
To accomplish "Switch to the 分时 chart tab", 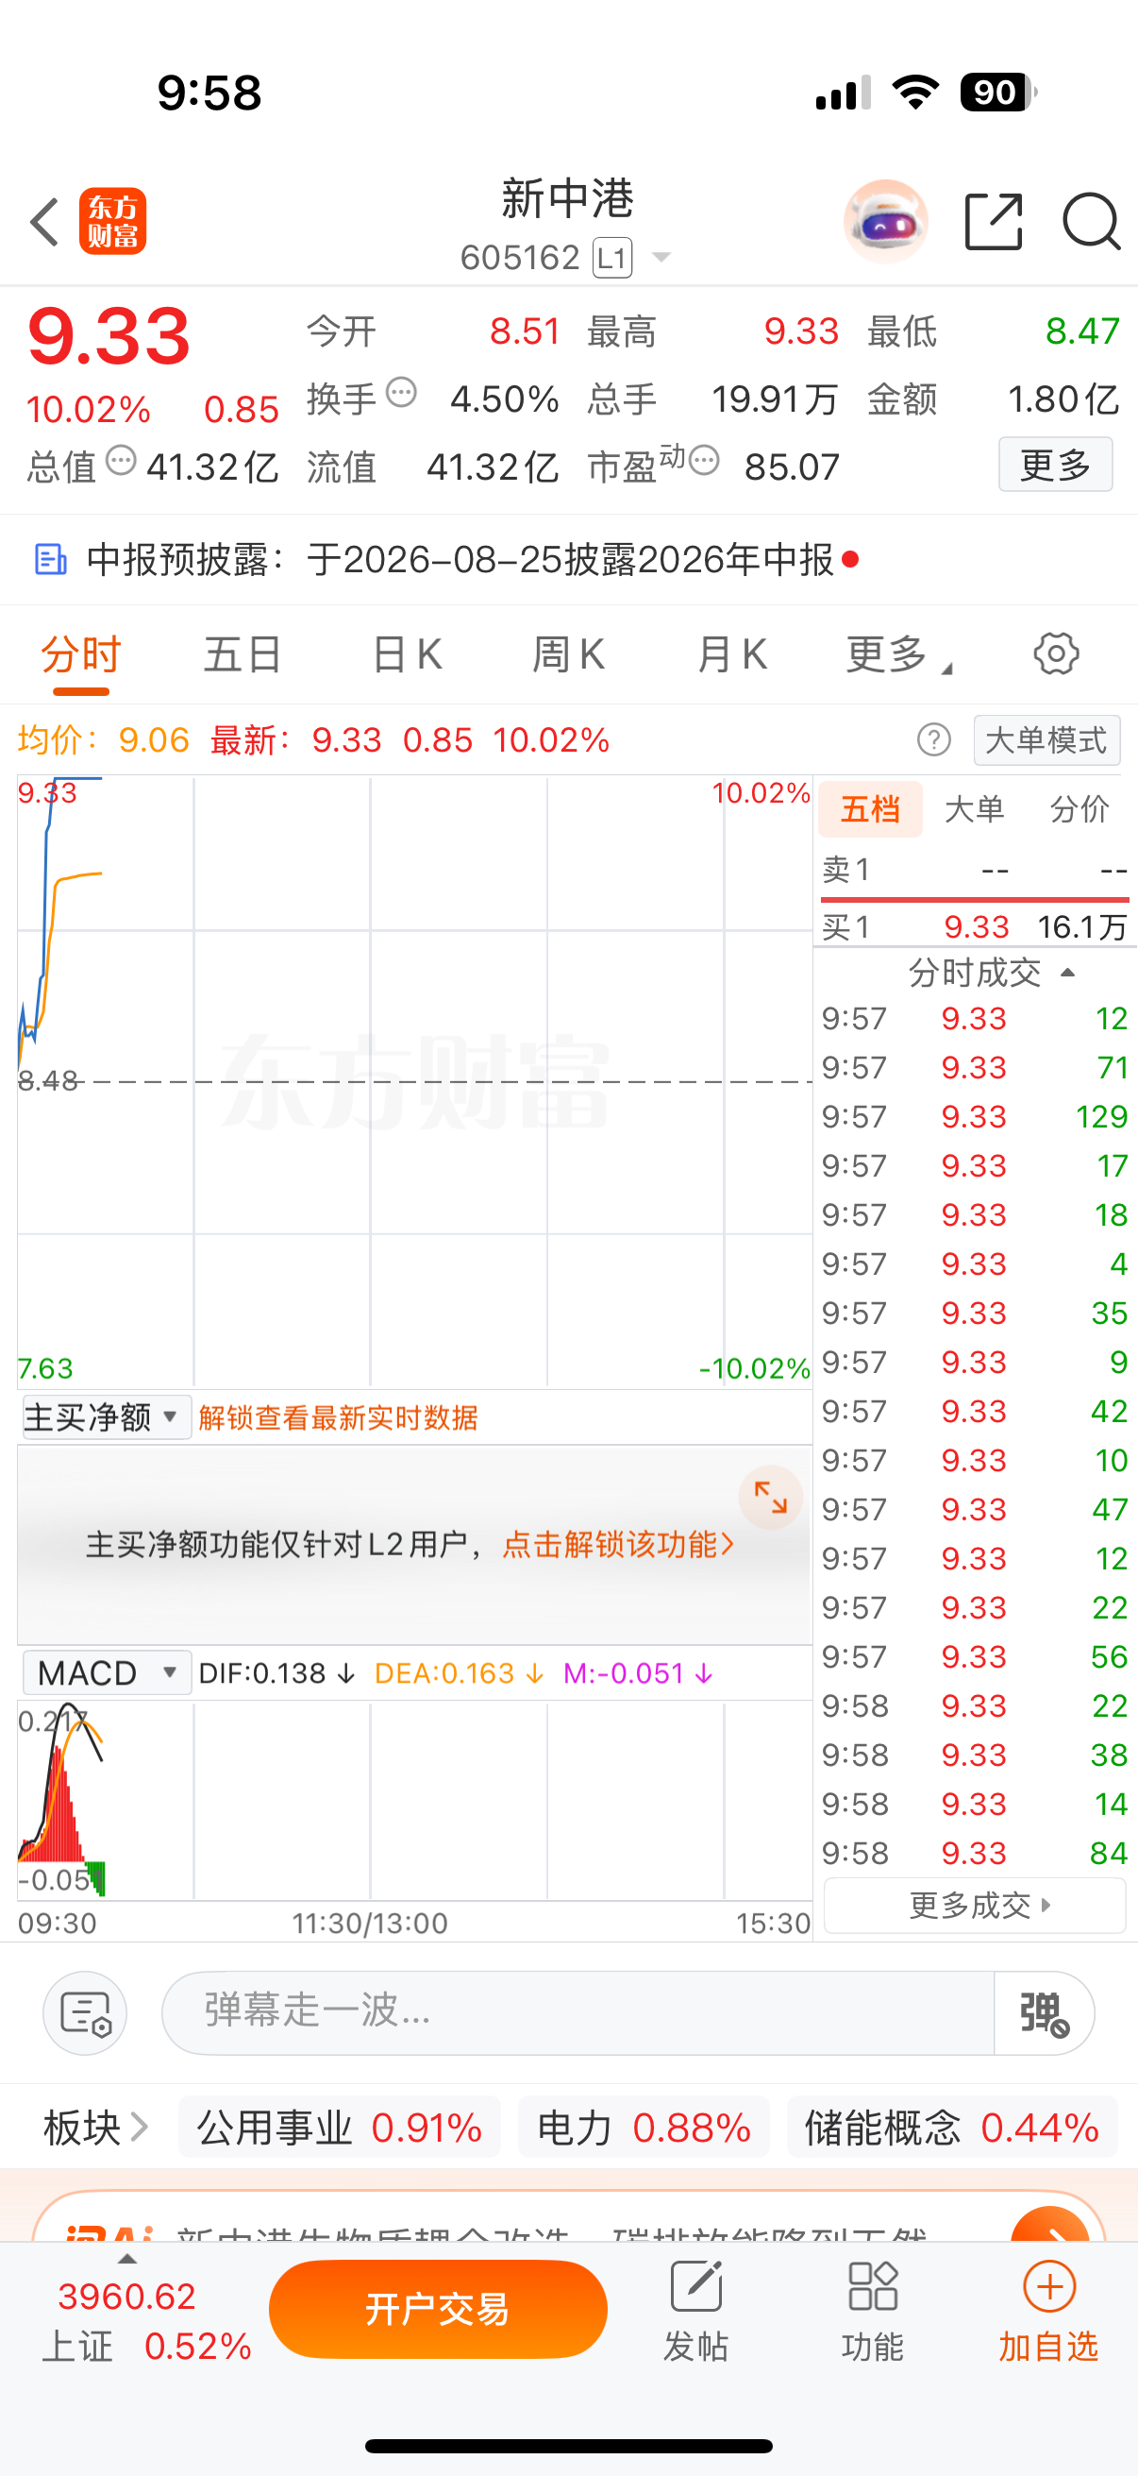I will click(80, 654).
